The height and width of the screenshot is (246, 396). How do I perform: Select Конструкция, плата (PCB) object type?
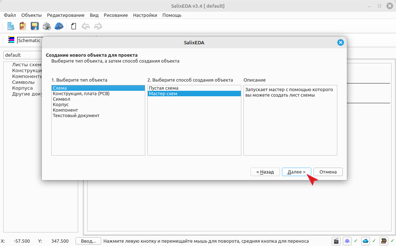click(x=98, y=93)
